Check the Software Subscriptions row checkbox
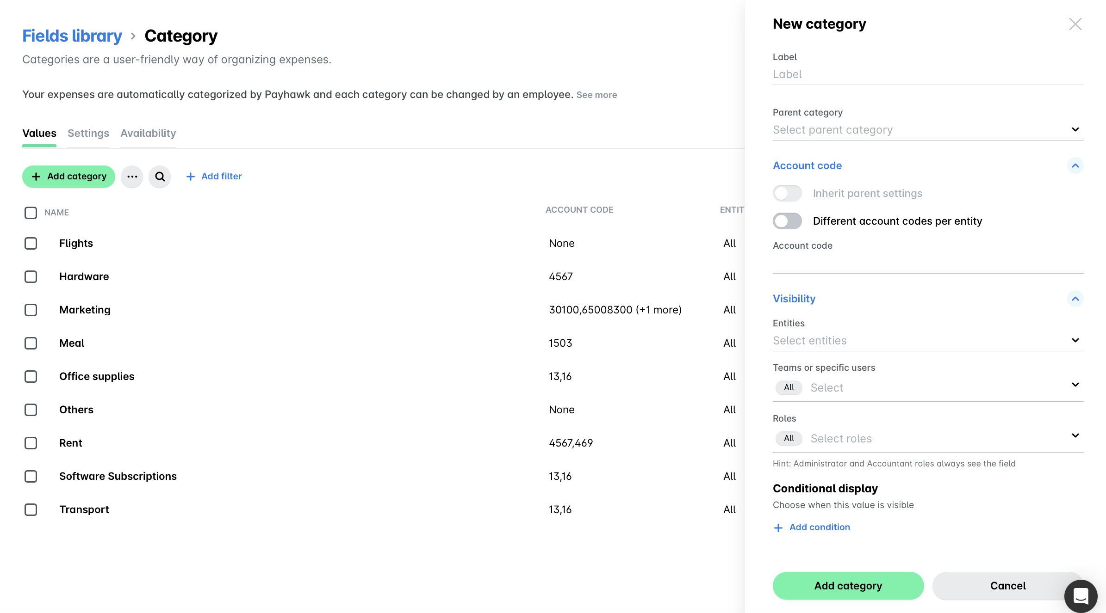Viewport: 1106px width, 613px height. [31, 476]
